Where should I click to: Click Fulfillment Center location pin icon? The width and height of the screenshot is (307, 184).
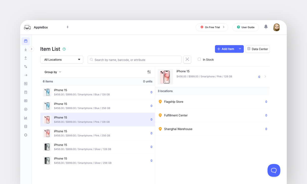coord(160,115)
